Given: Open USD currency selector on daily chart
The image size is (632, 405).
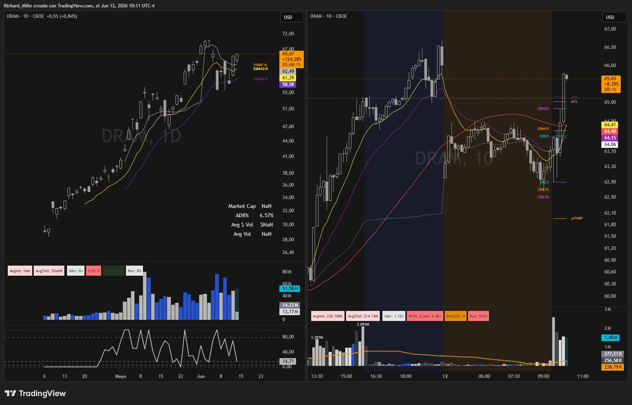Looking at the screenshot, I should tap(292, 17).
